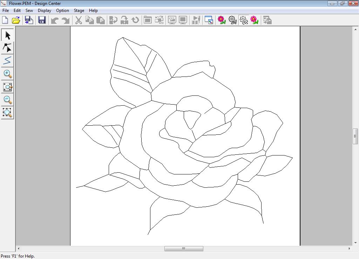Viewport: 359px width, 259px height.
Task: Open the Edit menu
Action: (17, 11)
